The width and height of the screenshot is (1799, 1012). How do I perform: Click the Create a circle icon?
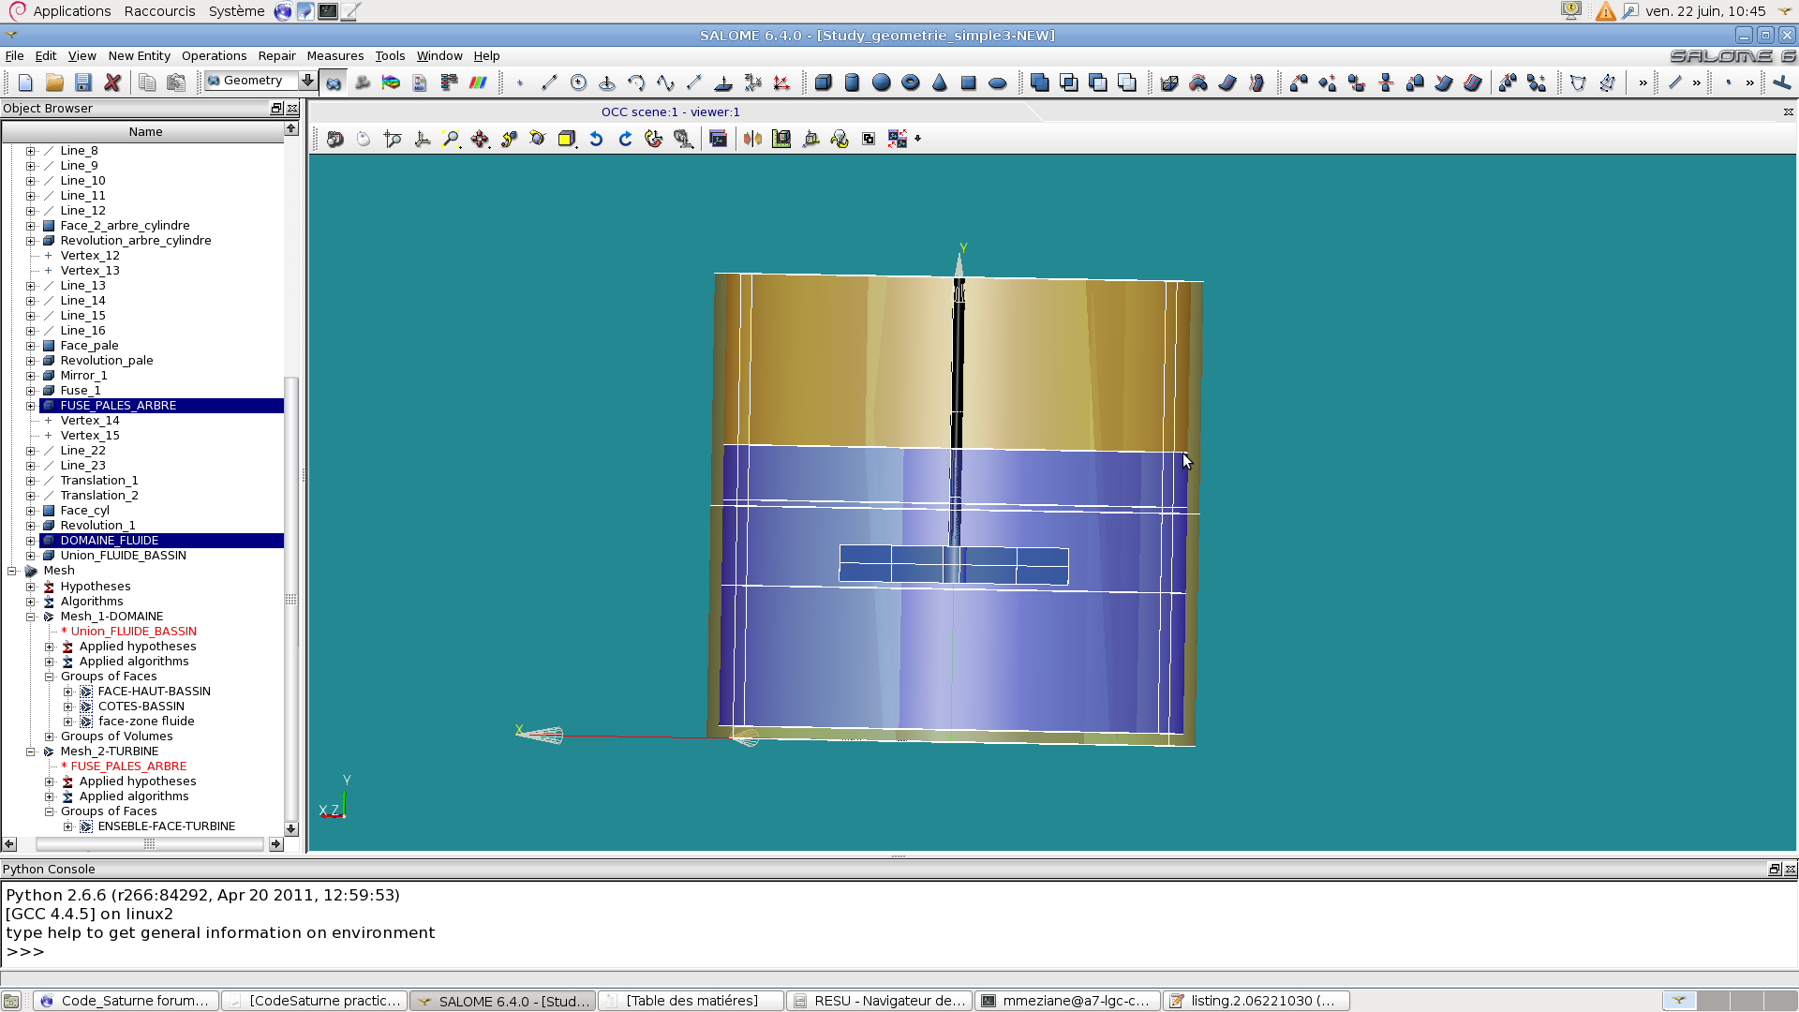click(x=578, y=82)
